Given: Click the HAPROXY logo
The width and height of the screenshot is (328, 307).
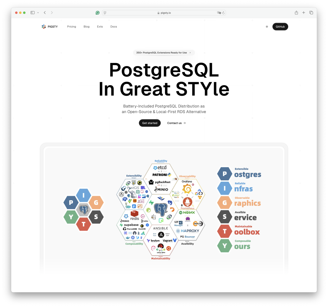Looking at the screenshot, I should [x=187, y=231].
